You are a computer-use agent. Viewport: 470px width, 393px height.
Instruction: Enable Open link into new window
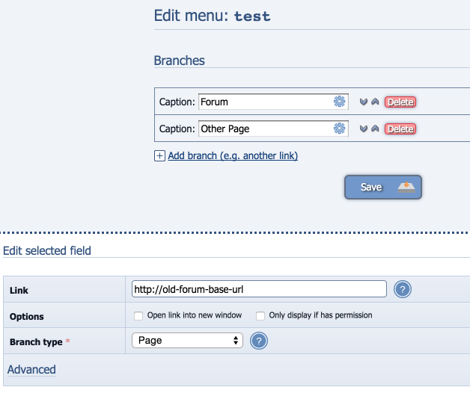[138, 316]
